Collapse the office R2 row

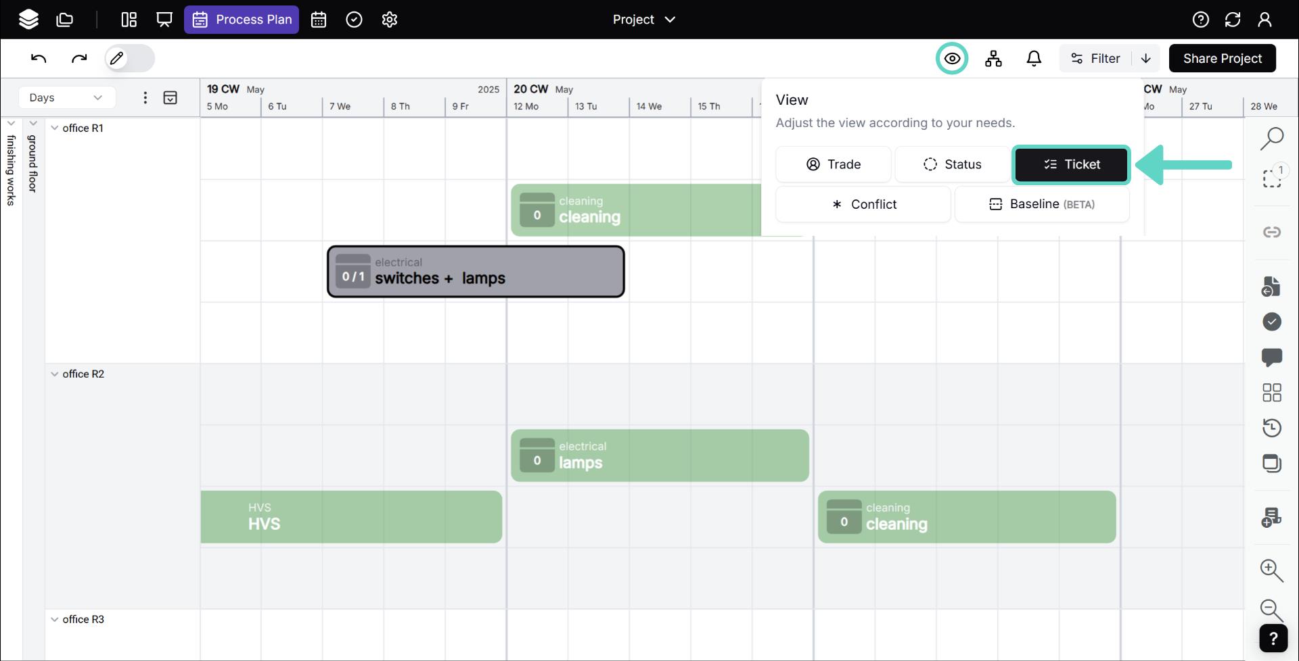55,374
